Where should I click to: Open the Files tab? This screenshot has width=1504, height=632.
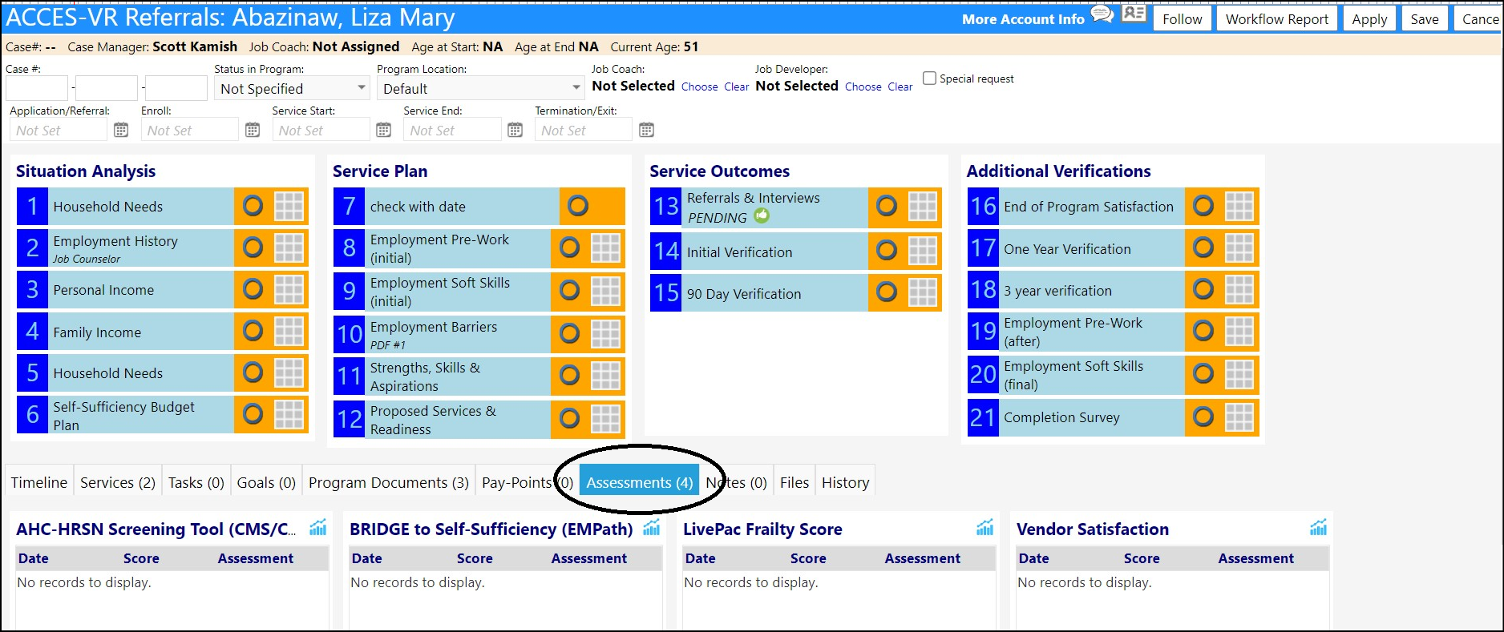[x=794, y=482]
